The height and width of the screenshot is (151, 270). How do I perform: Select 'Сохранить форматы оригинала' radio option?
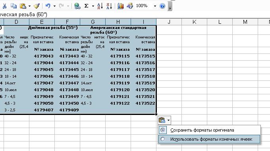tap(209, 130)
